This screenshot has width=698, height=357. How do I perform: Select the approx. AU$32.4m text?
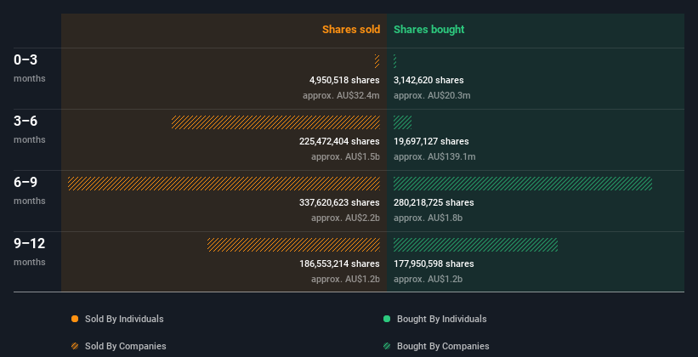click(x=342, y=95)
